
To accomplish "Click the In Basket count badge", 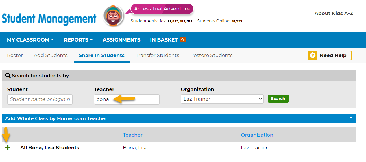I will [182, 40].
